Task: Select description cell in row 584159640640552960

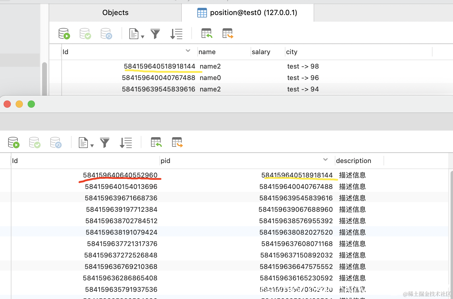Action: point(352,175)
